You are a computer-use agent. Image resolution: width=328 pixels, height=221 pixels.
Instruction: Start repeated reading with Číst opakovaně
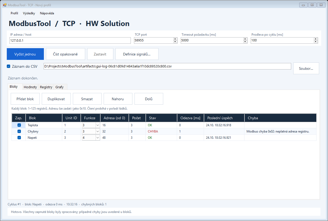(x=66, y=54)
